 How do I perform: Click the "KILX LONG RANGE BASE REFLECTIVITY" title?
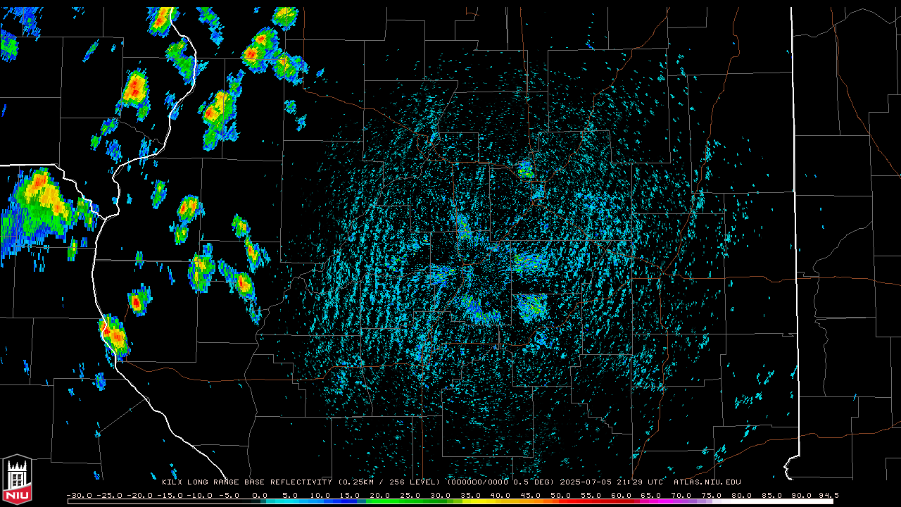246,482
